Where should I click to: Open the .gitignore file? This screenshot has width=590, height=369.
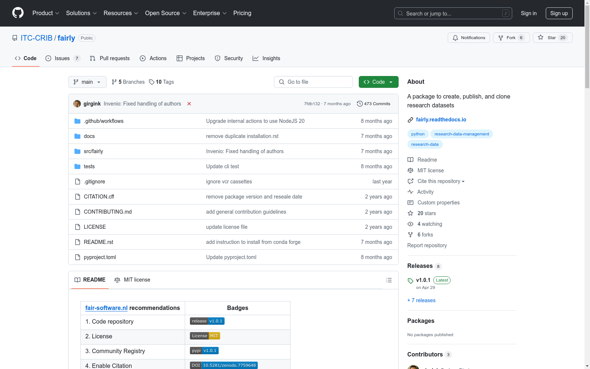(94, 182)
